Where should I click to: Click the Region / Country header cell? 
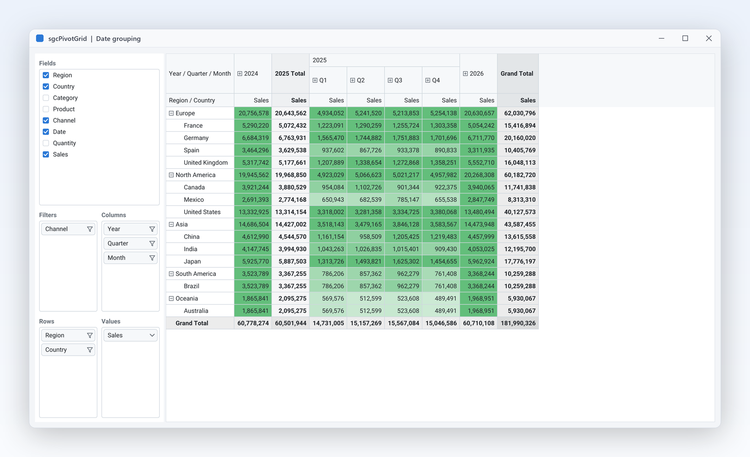coord(200,100)
